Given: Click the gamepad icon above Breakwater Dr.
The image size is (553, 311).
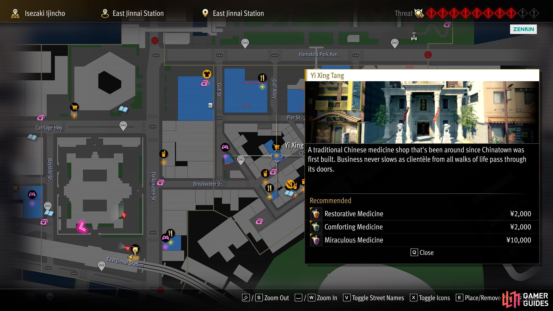Looking at the screenshot, I should coord(225,147).
